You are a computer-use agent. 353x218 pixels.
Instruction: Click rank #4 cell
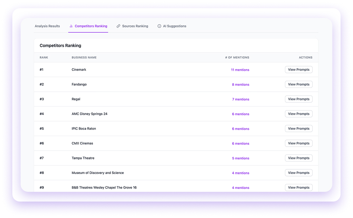coord(42,114)
